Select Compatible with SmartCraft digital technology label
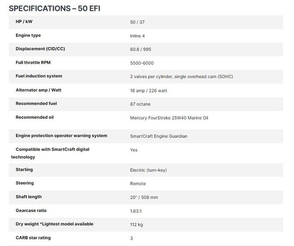This screenshot has height=246, width=294. pos(50,153)
